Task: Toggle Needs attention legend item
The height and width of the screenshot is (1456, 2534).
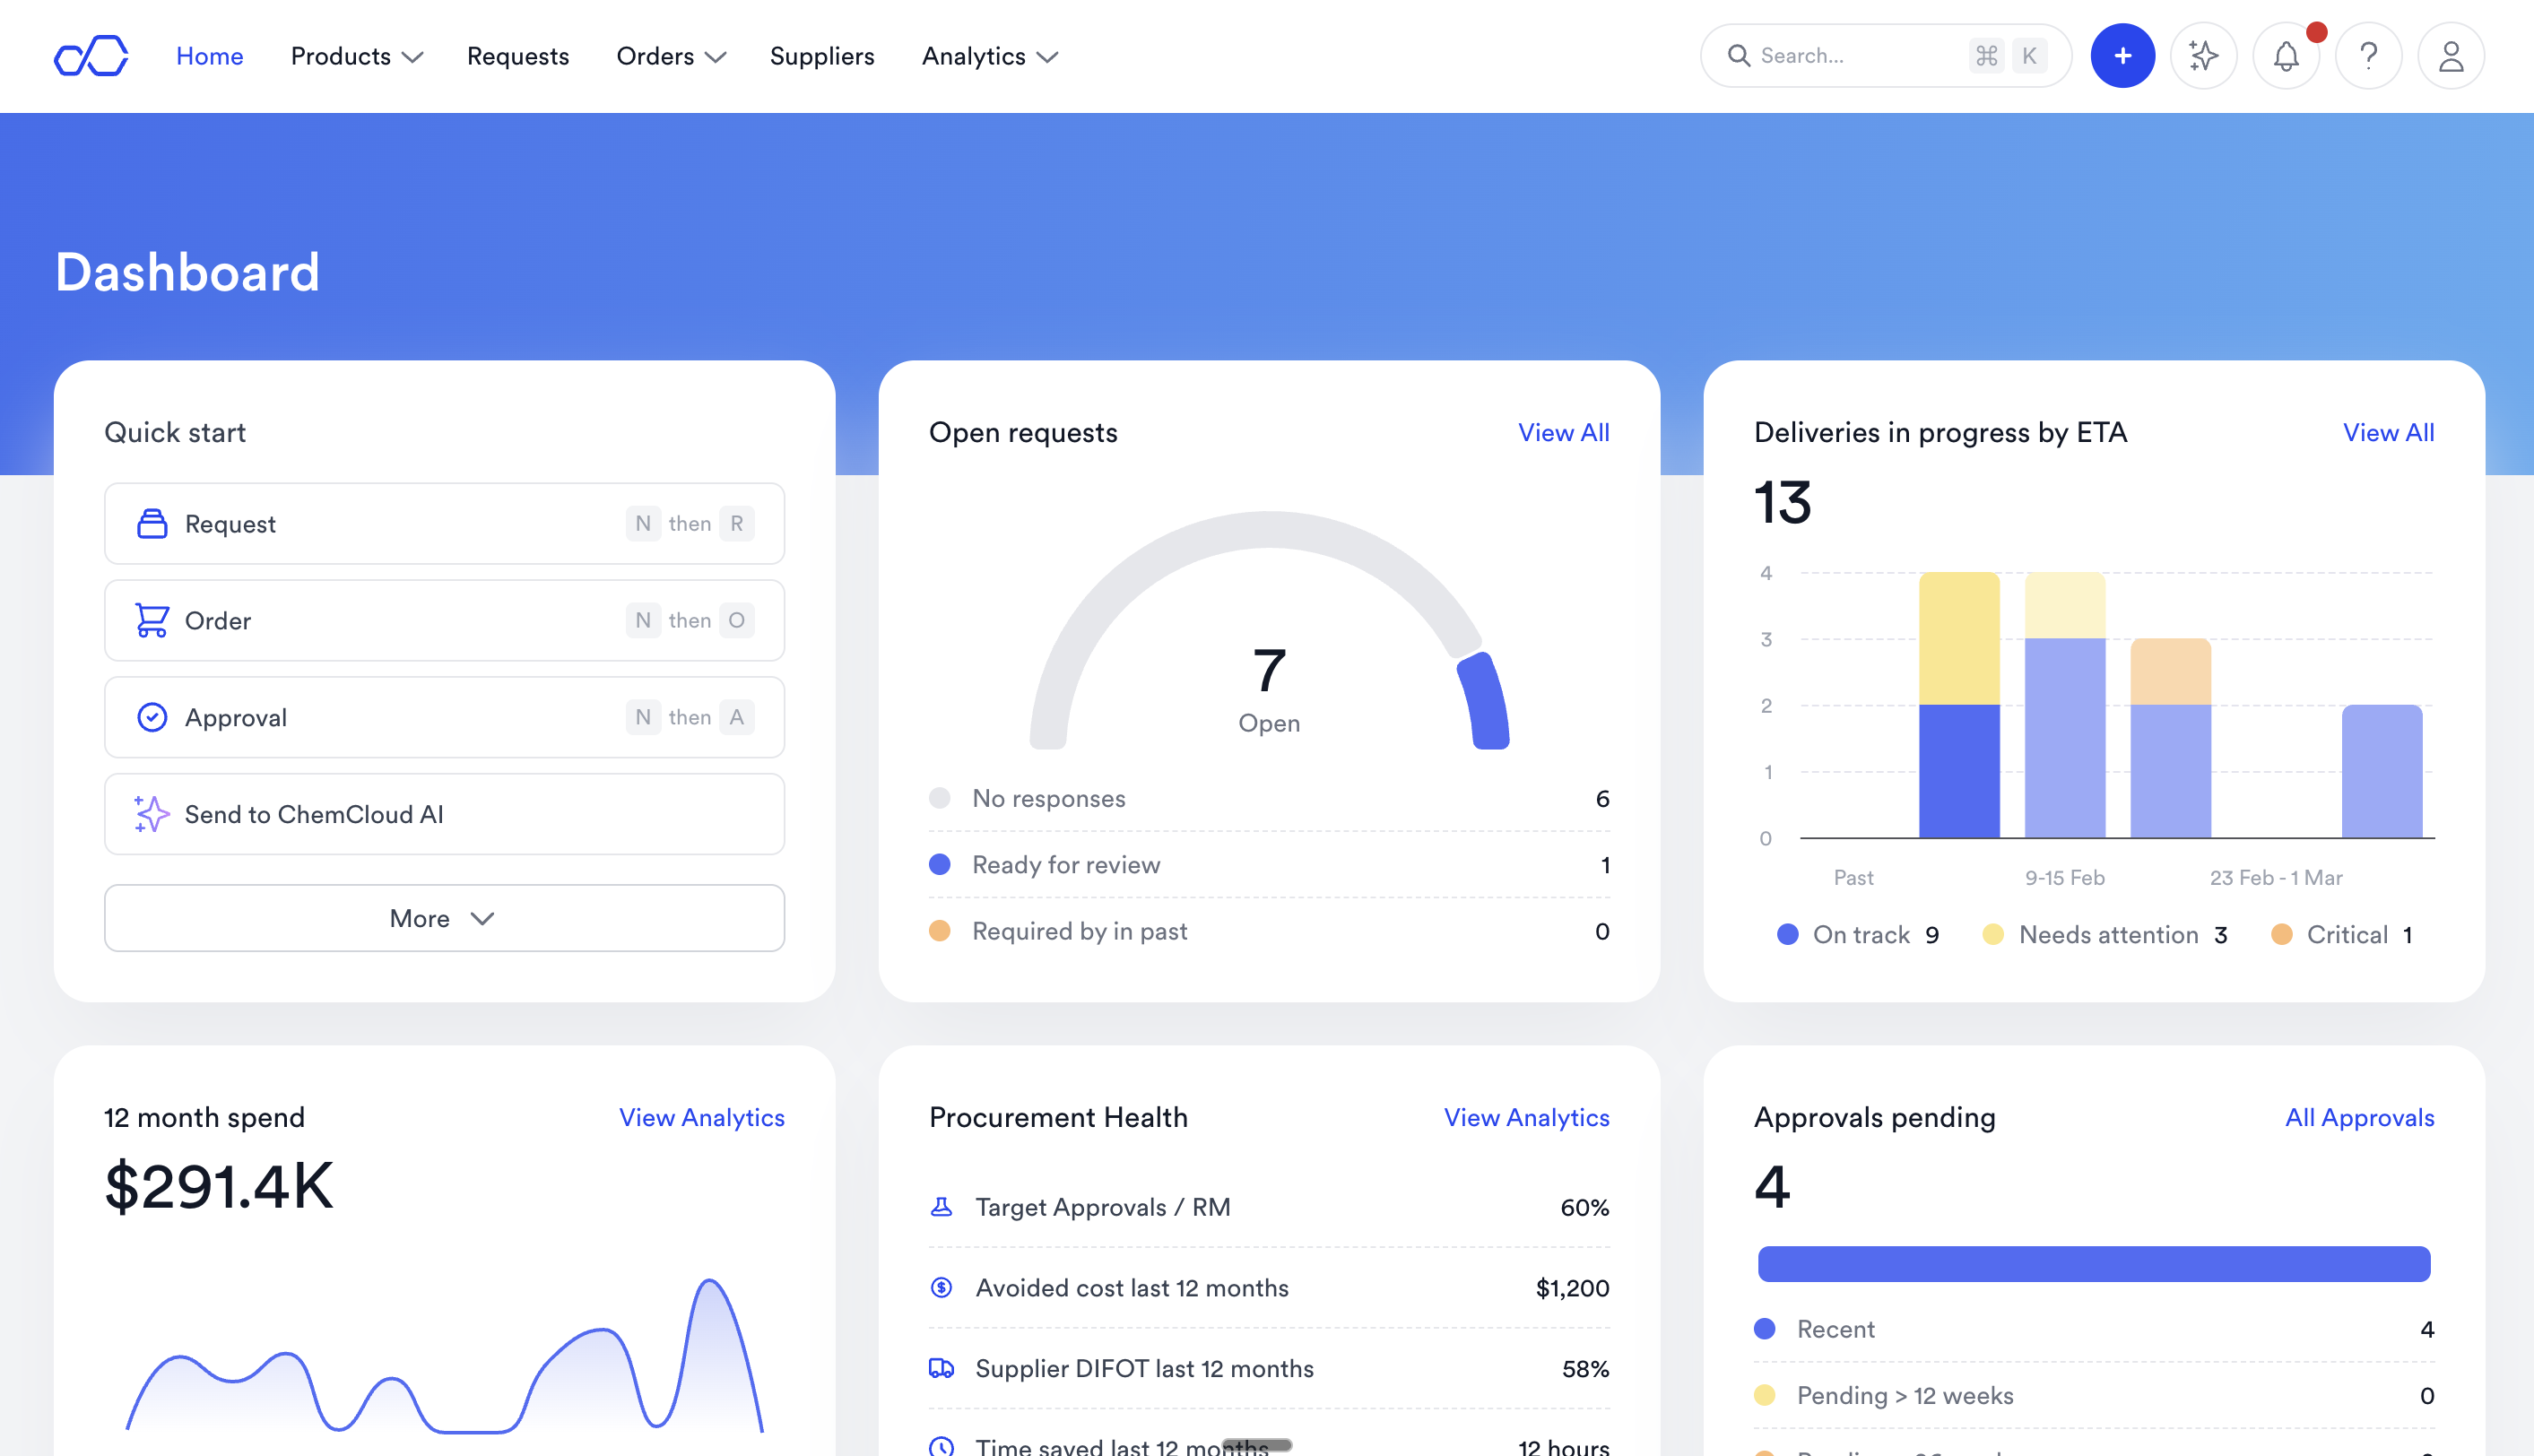Action: coord(2106,935)
